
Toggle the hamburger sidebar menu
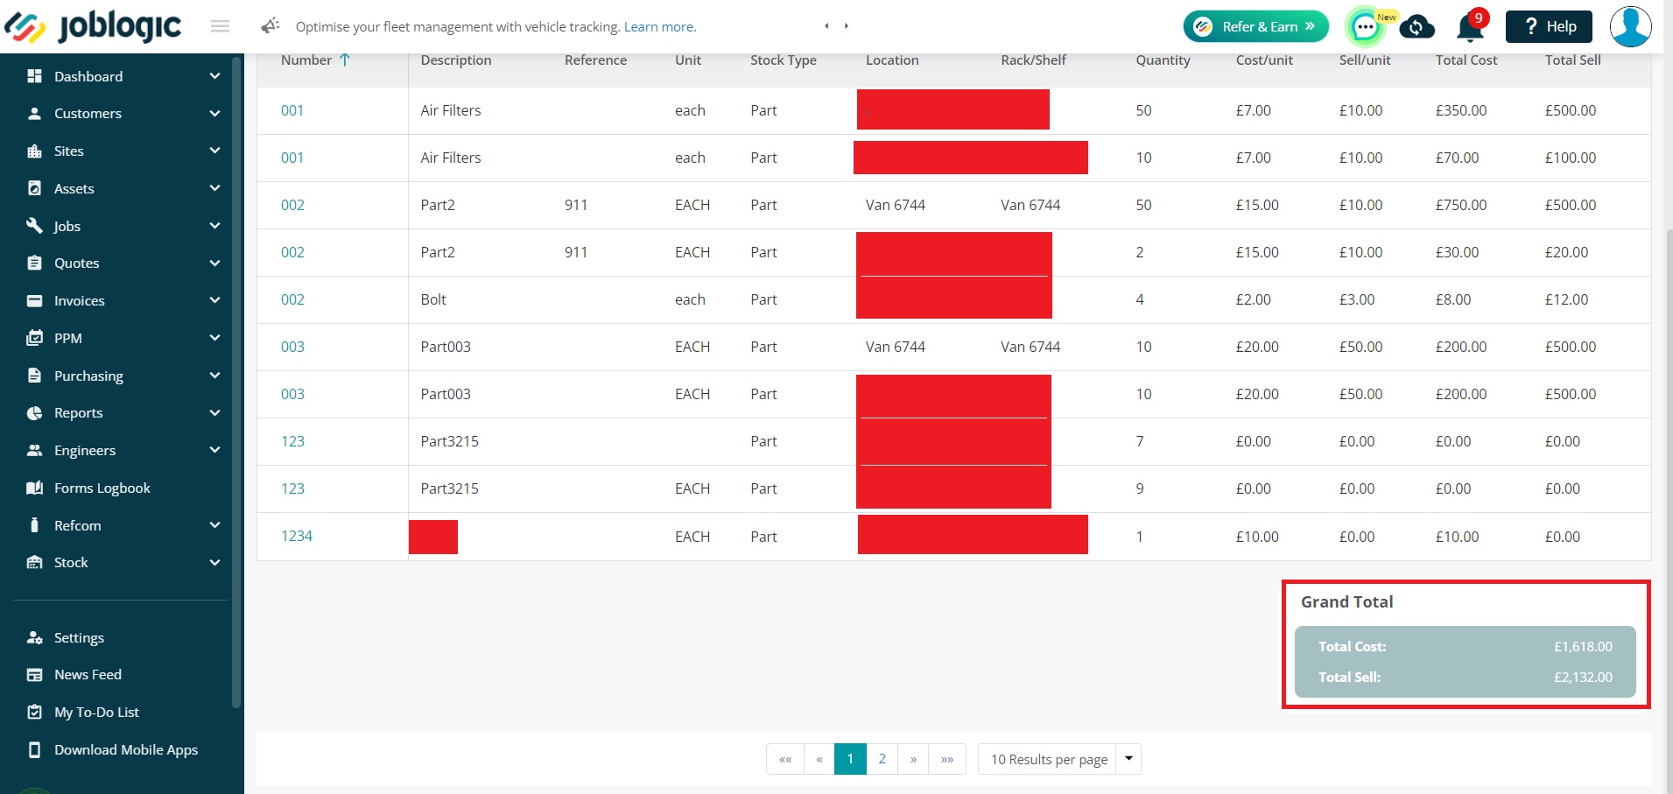220,26
